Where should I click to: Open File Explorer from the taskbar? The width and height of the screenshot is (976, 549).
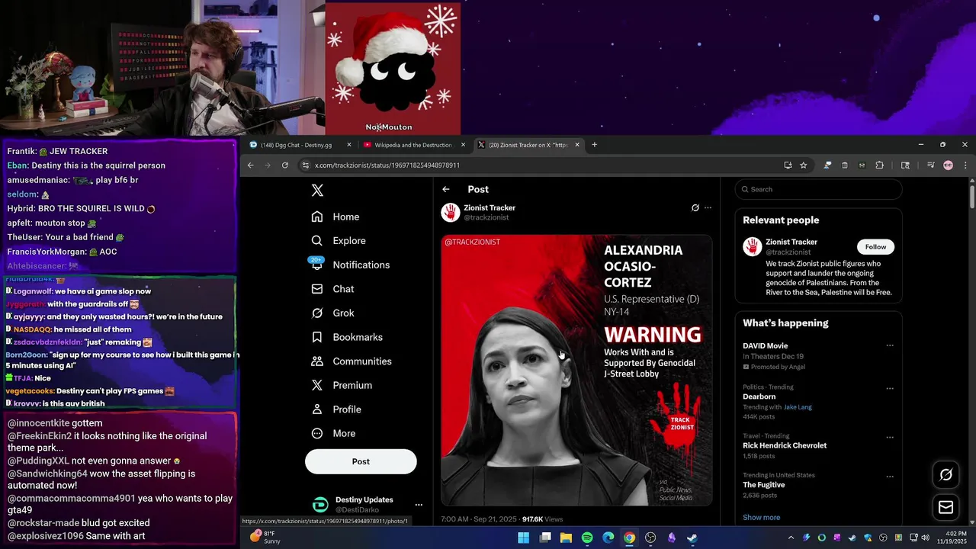tap(566, 538)
